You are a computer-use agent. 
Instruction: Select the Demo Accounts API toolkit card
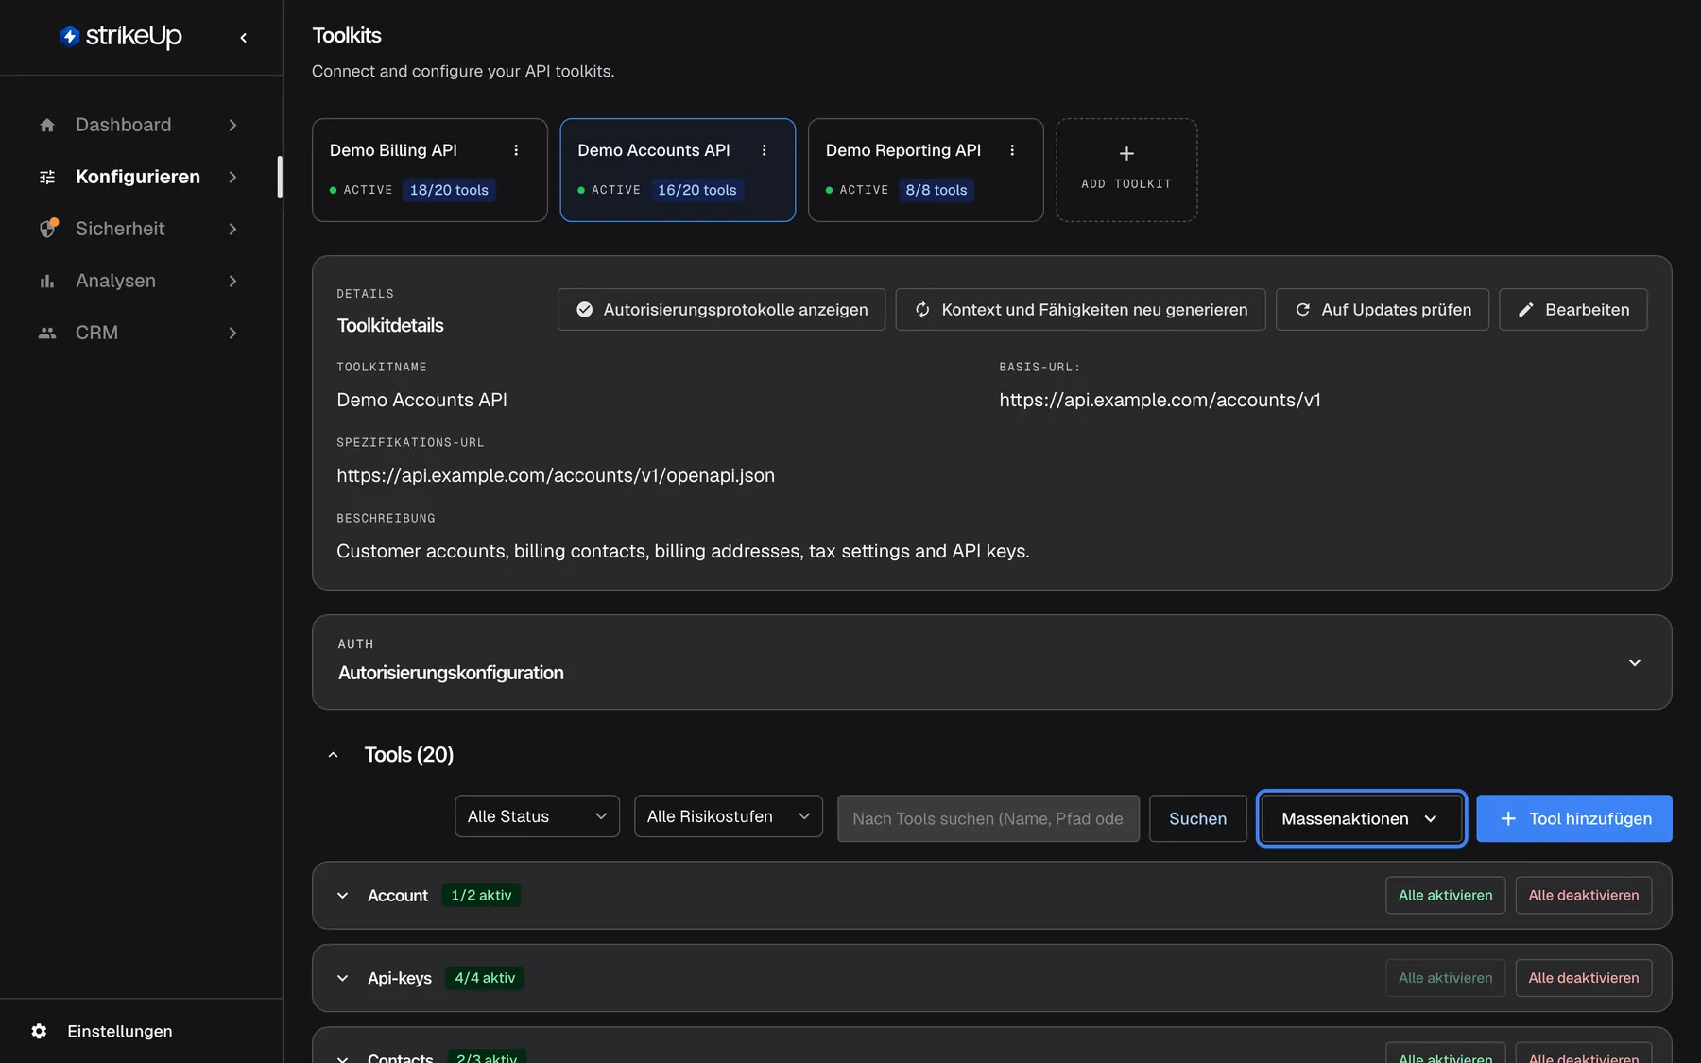[678, 170]
